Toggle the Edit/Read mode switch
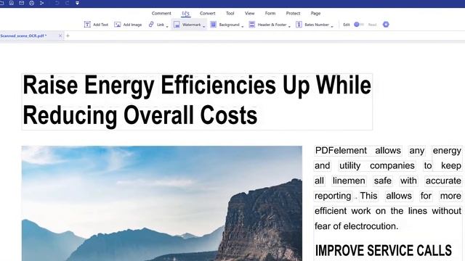The image size is (465, 261). tap(359, 25)
